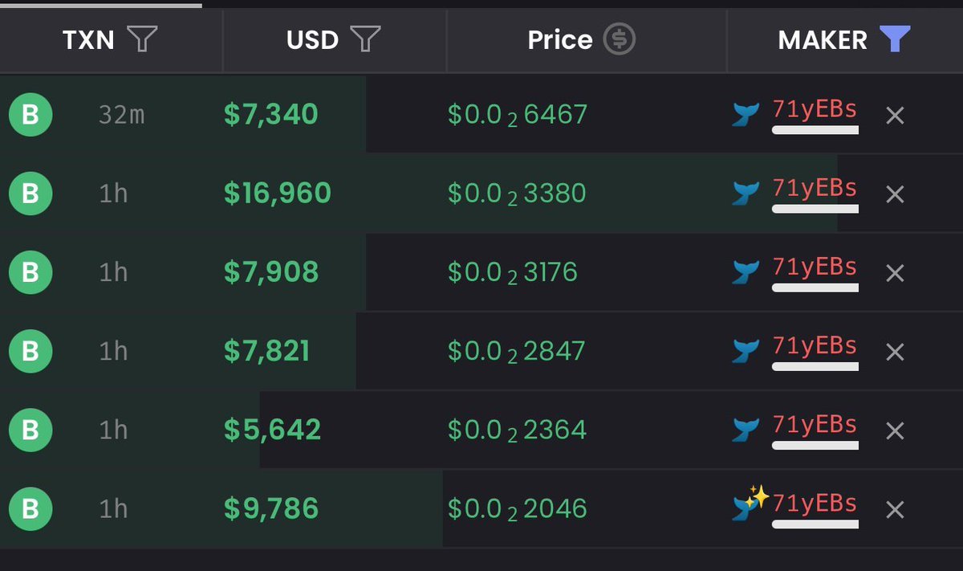The height and width of the screenshot is (571, 963).
Task: Click the green B badge on $16,960 row
Action: pos(30,194)
